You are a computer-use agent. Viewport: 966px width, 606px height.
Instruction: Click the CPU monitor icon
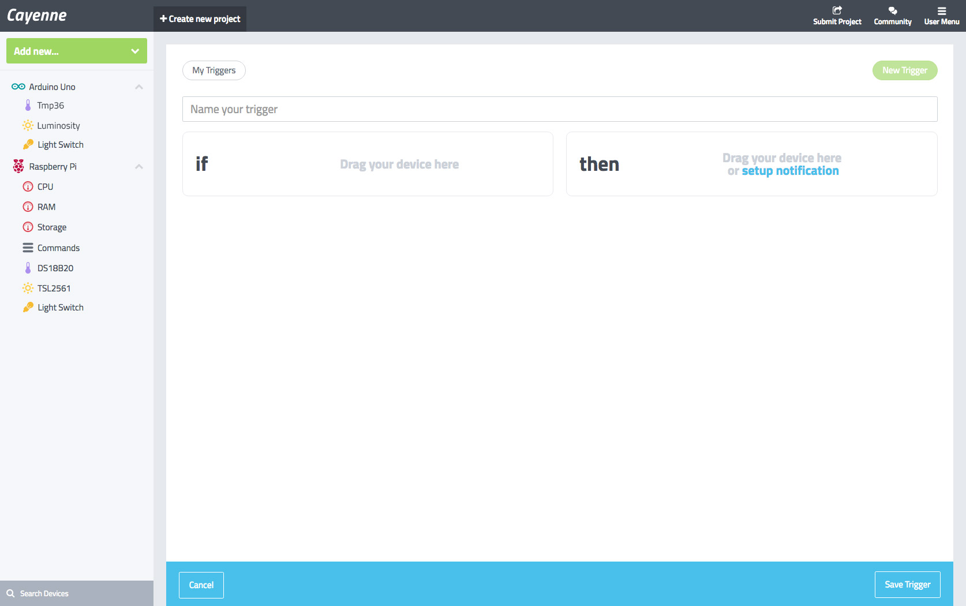28,186
